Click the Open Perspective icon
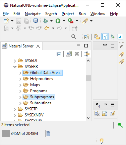 (x=87, y=37)
